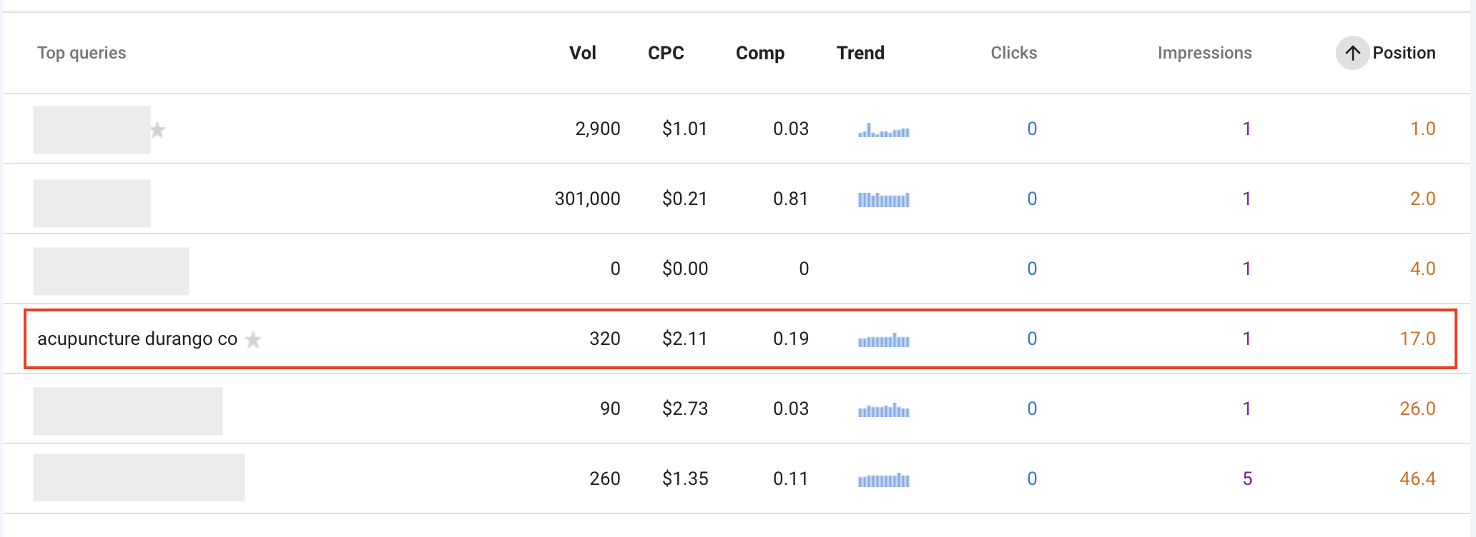The height and width of the screenshot is (537, 1476).
Task: Open trend sparkline for $1.35 CPC row
Action: [x=884, y=480]
